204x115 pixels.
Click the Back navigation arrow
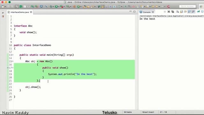point(157,6)
